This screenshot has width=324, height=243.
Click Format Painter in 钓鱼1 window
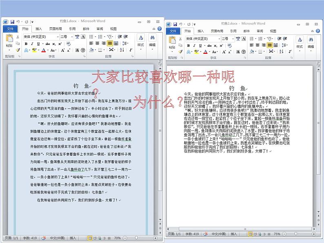pos(18,50)
